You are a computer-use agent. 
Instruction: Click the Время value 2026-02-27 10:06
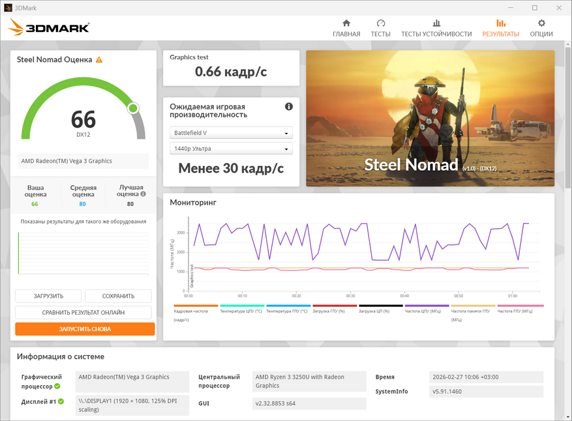487,377
